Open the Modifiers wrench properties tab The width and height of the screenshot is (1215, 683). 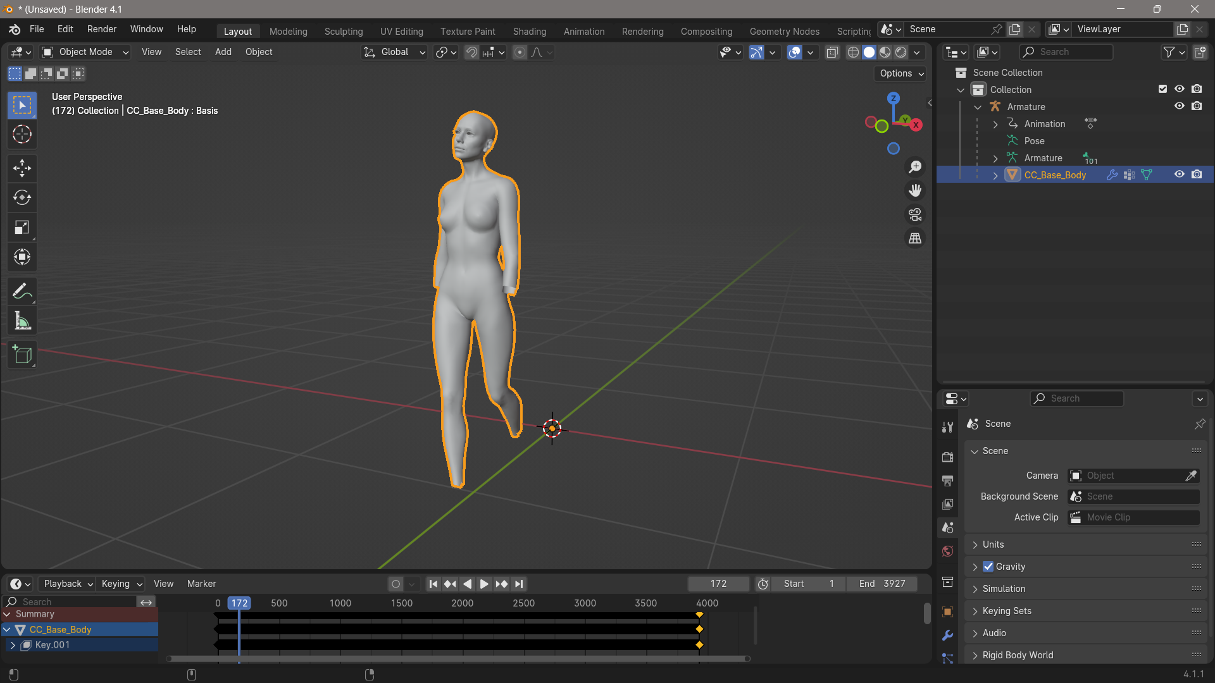[x=947, y=635]
